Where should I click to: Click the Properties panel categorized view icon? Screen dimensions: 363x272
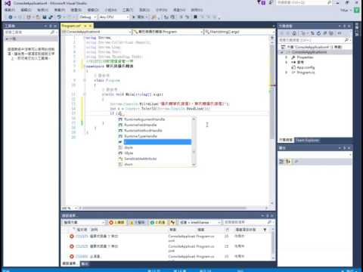coord(282,162)
